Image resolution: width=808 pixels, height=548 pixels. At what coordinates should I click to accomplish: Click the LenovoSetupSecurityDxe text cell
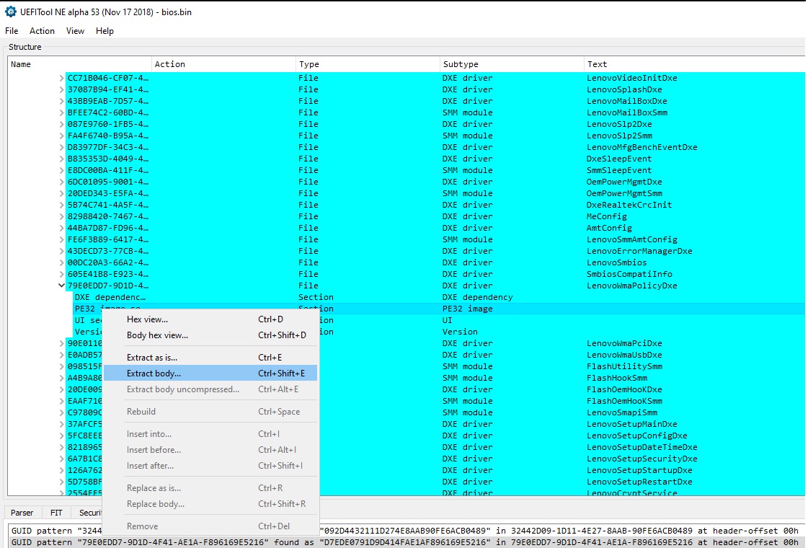tap(642, 459)
